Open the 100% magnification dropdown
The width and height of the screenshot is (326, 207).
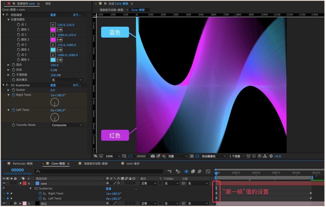coord(113,156)
